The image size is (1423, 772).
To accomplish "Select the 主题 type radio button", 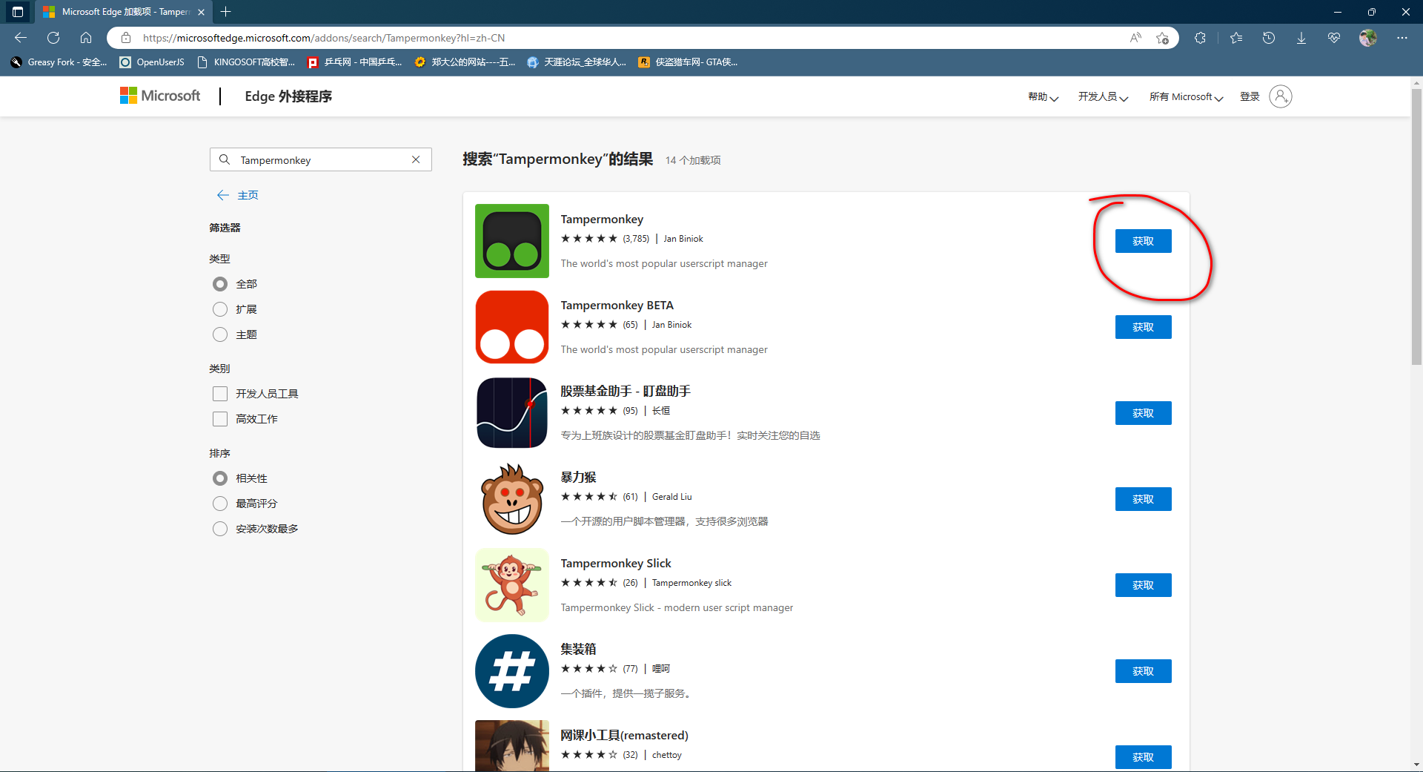I will pos(220,334).
